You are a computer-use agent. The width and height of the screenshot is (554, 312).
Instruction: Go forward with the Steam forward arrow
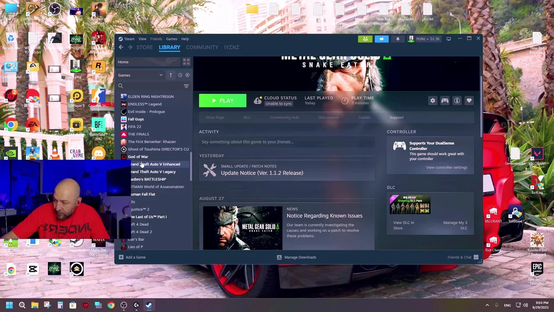coord(130,47)
